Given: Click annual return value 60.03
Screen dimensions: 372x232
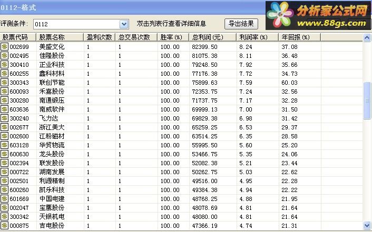Looking at the screenshot, I should tap(289, 83).
